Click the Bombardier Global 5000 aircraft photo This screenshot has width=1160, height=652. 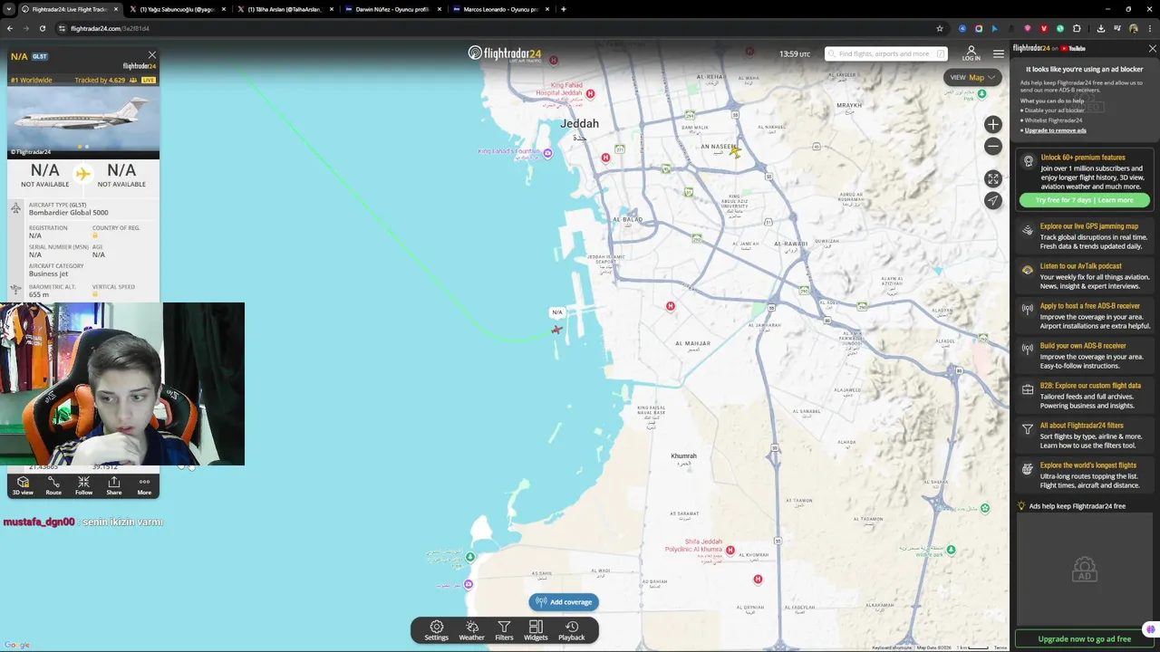pos(83,121)
